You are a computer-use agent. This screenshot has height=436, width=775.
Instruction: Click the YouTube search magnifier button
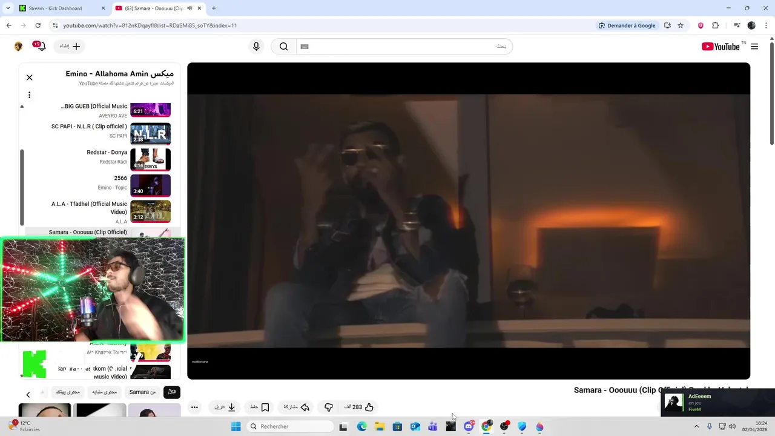tap(283, 47)
